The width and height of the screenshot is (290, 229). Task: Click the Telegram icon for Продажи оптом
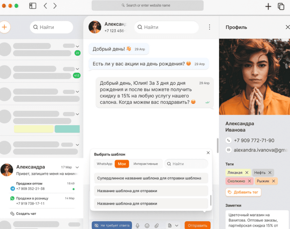click(13, 189)
